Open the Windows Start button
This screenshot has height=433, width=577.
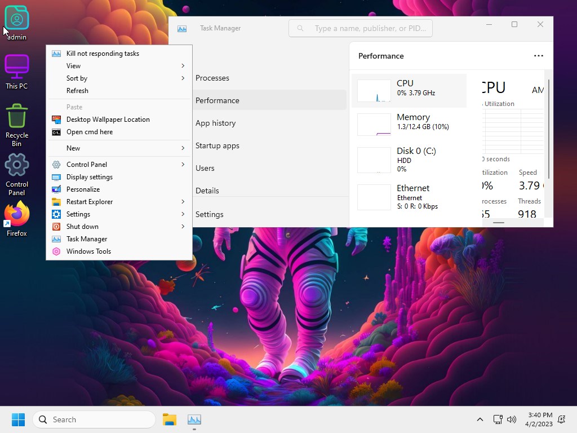click(x=18, y=419)
